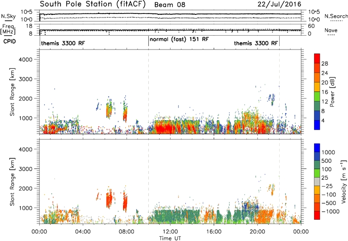Click the velocity panel 'Slant Range [km]' label

pos(12,182)
